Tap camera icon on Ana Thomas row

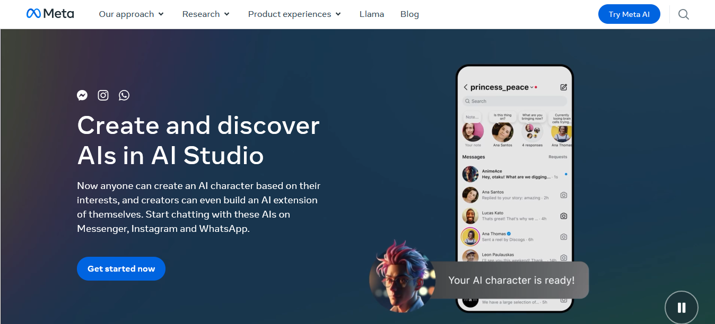[563, 237]
